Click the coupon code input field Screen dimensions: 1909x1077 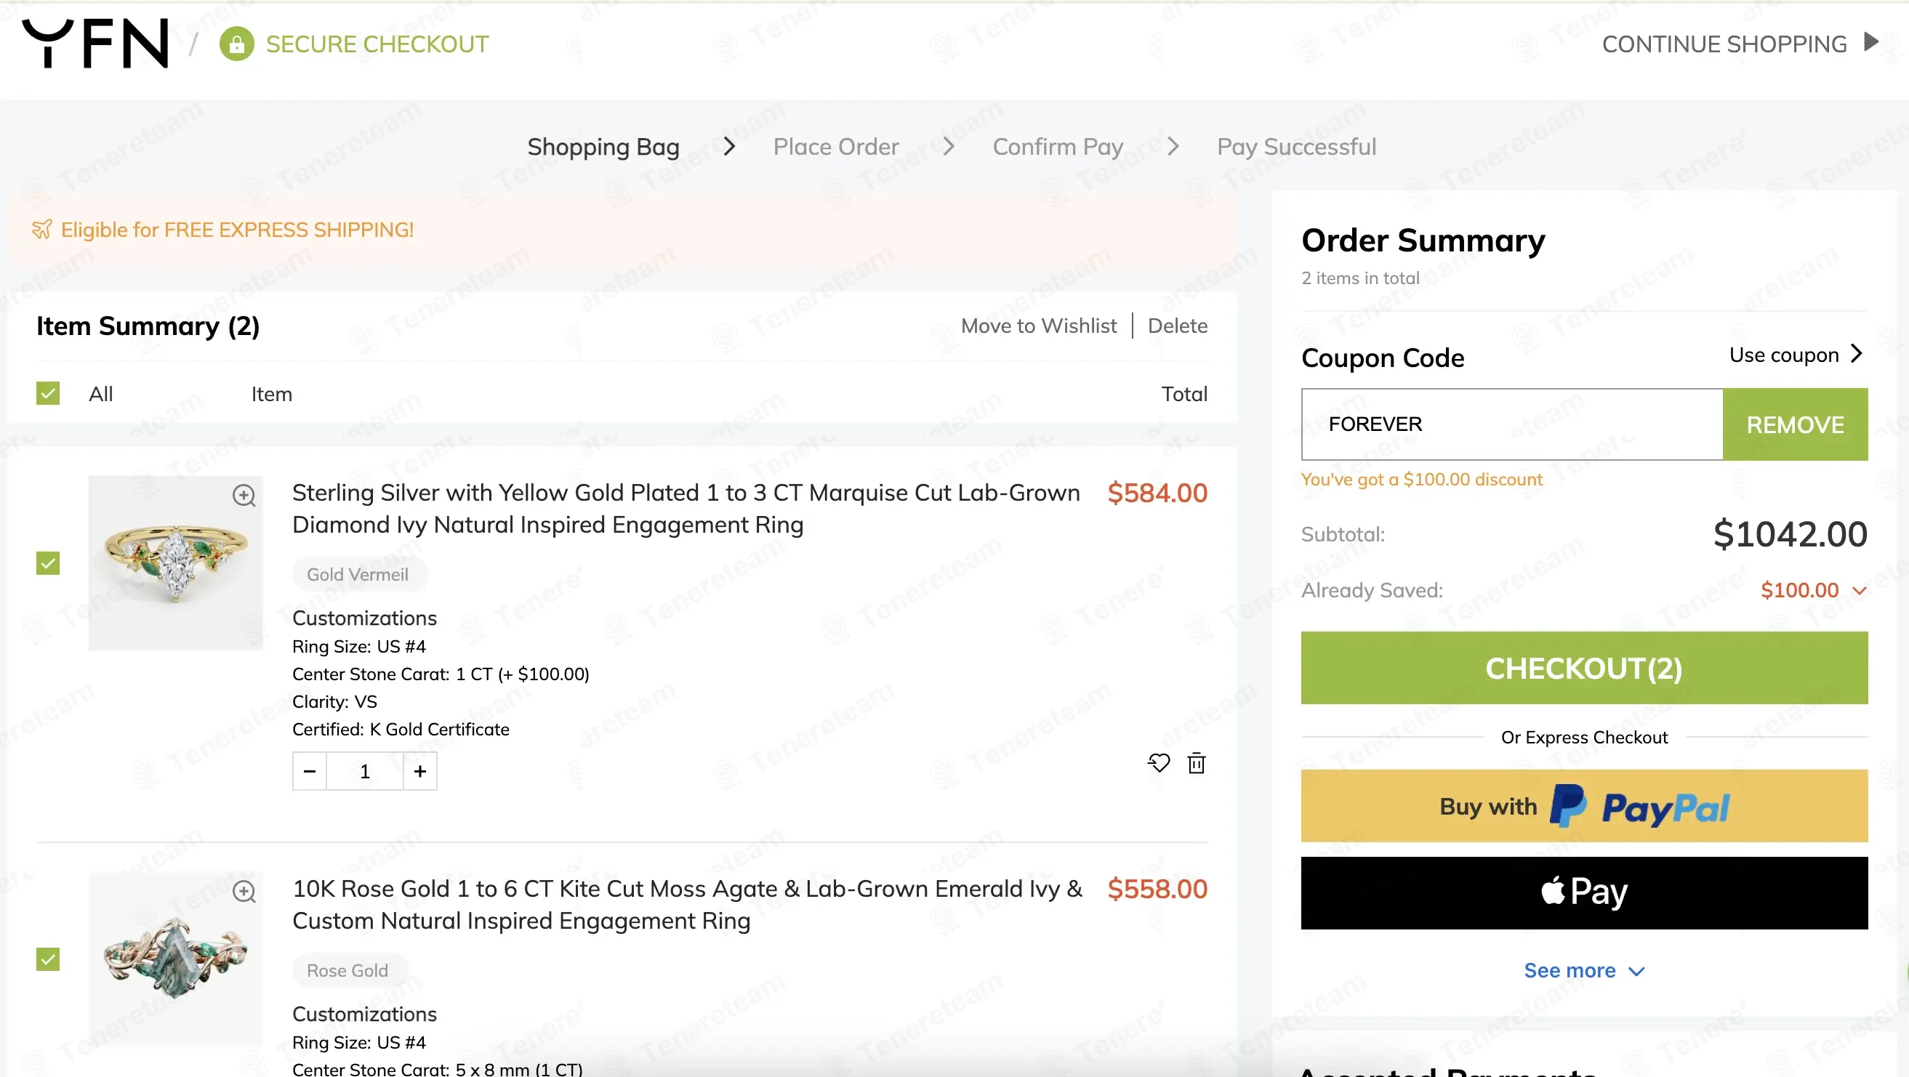pos(1512,424)
